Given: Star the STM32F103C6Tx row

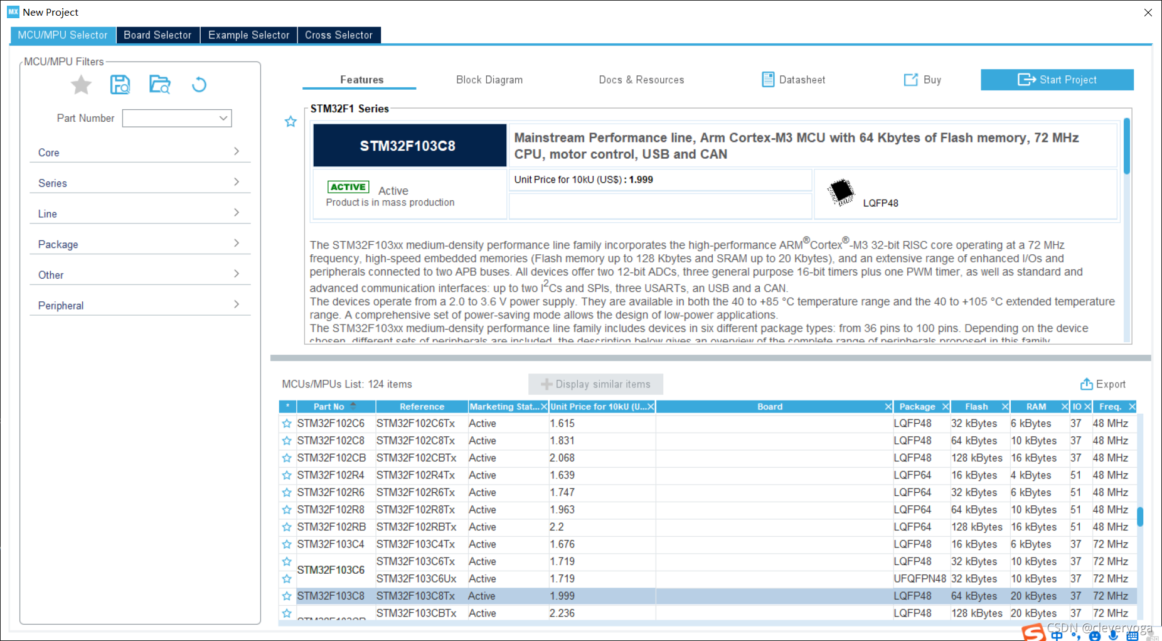Looking at the screenshot, I should pos(287,561).
